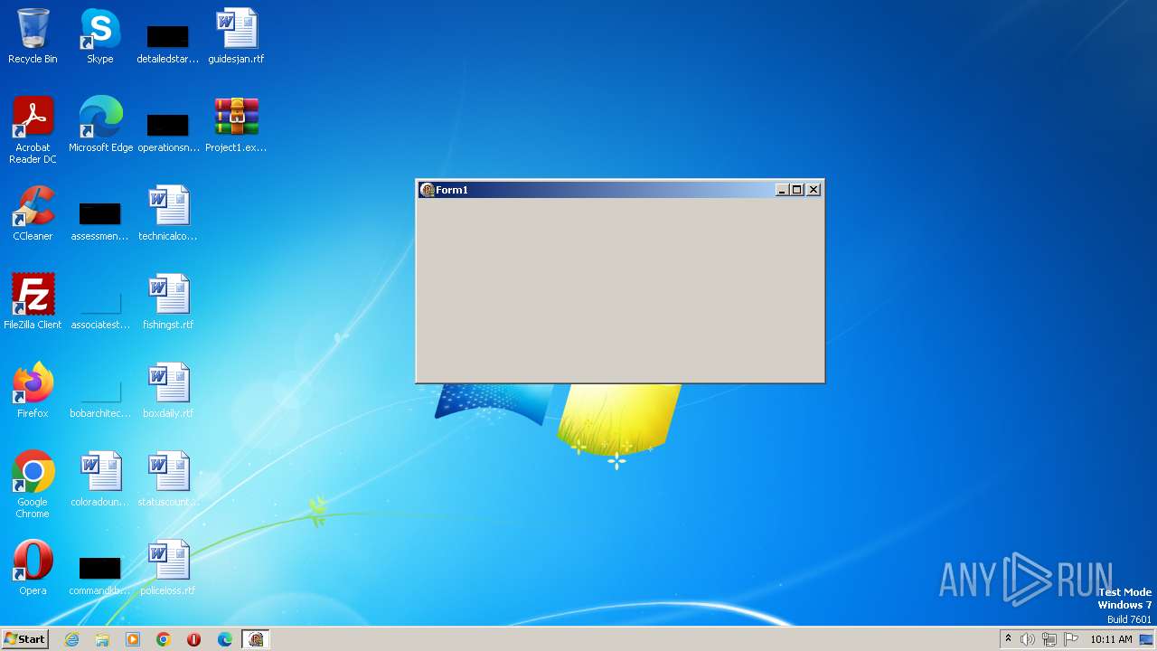Select the operationsn... desktop file
This screenshot has width=1157, height=651.
click(x=168, y=132)
